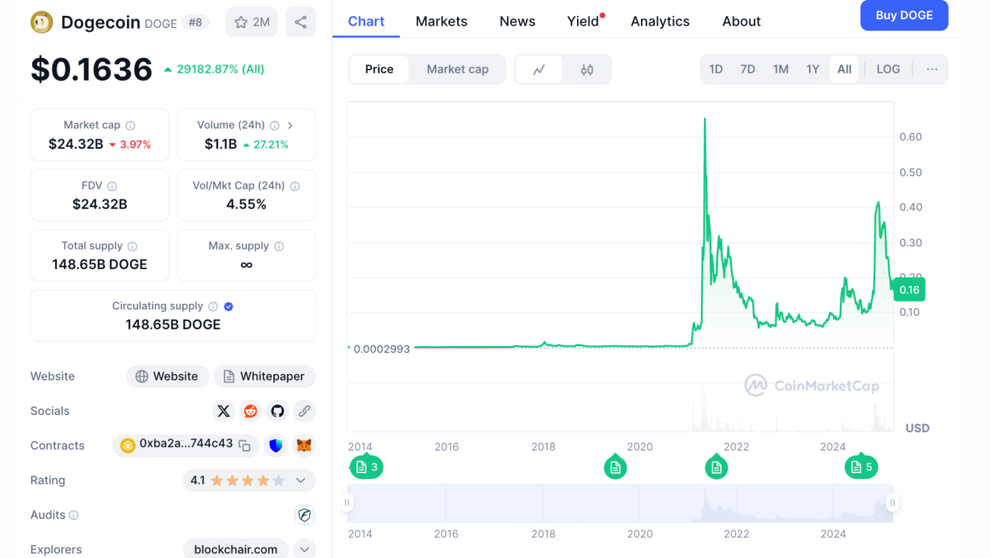Open chart more options ellipsis menu
This screenshot has height=558, width=991.
pyautogui.click(x=932, y=70)
